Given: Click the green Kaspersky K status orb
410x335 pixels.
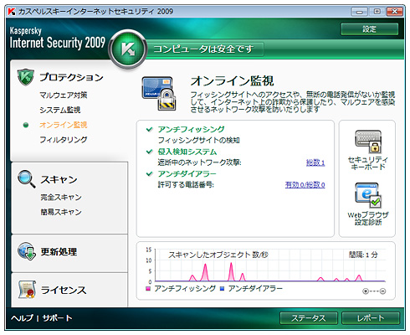Looking at the screenshot, I should (x=128, y=49).
